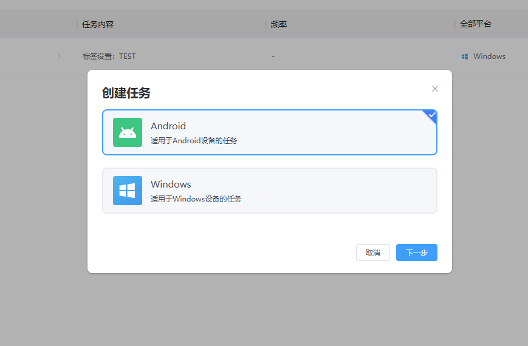This screenshot has height=346, width=528.
Task: Click the 频率 column header
Action: click(x=278, y=24)
